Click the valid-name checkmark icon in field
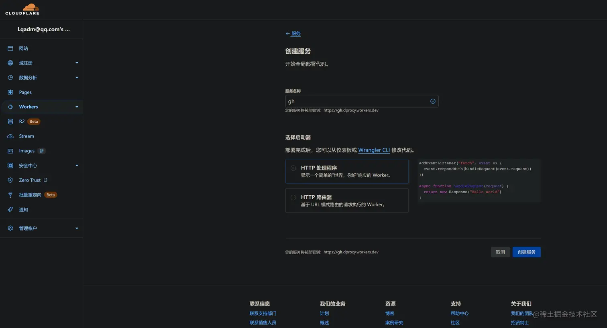The image size is (607, 328). tap(433, 101)
